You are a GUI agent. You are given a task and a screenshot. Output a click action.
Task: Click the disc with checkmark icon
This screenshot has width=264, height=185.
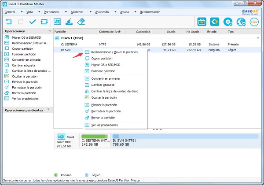(x=228, y=22)
